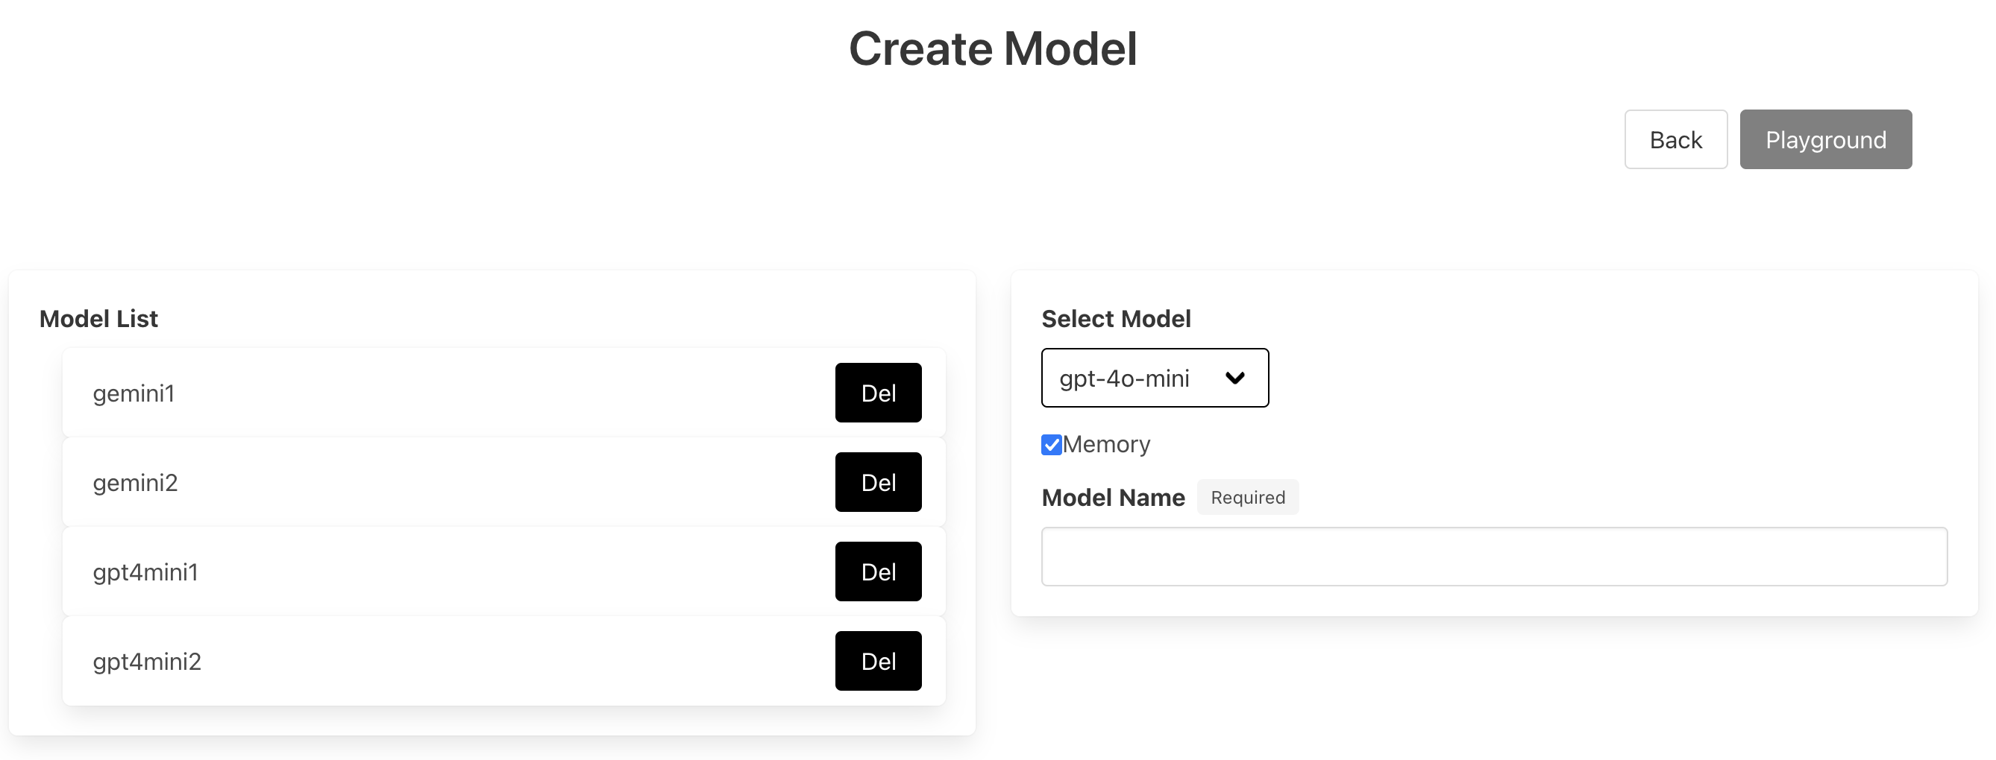Image resolution: width=1996 pixels, height=760 pixels.
Task: Click the Select Model label
Action: click(x=1115, y=319)
